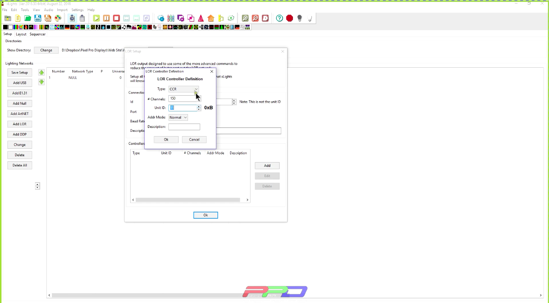
Task: Click the red cone model preview icon
Action: [201, 18]
